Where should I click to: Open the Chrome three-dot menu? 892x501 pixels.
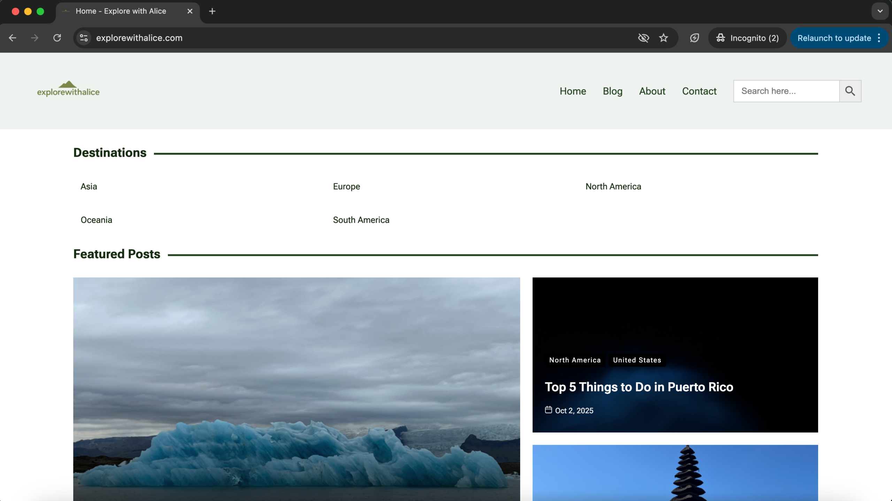pyautogui.click(x=879, y=38)
